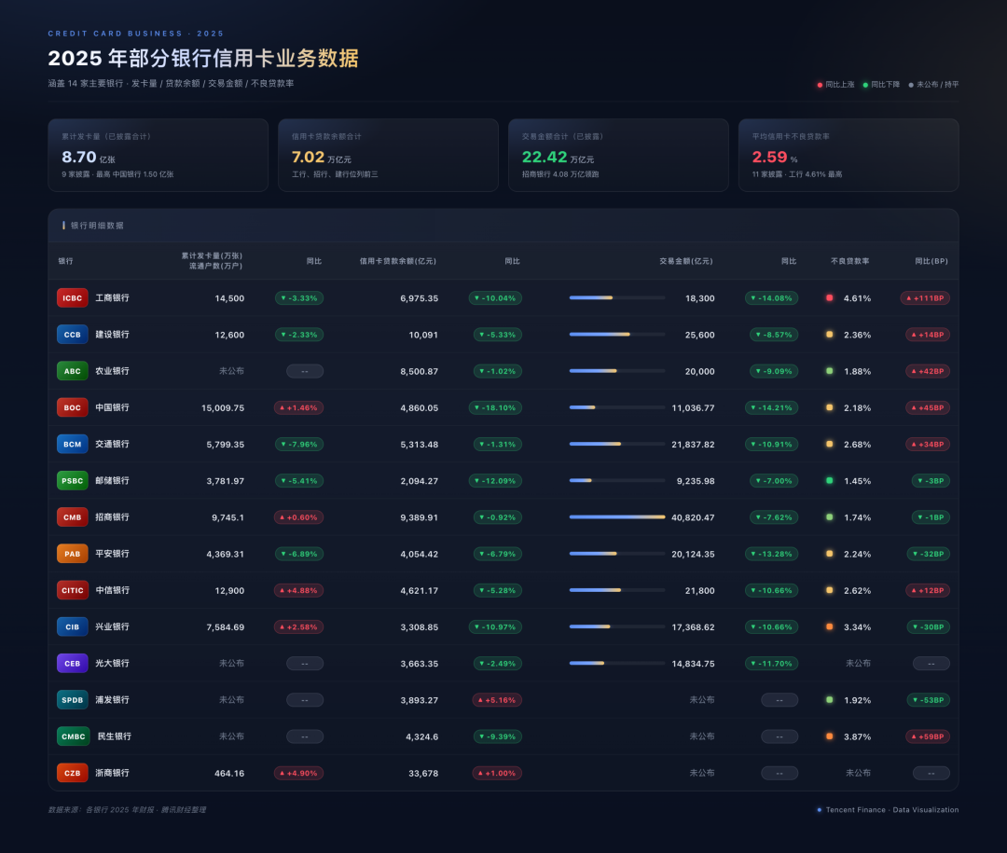The height and width of the screenshot is (853, 1007).
Task: Click the +4.88% card issuance badge for 中信银行
Action: pos(298,590)
